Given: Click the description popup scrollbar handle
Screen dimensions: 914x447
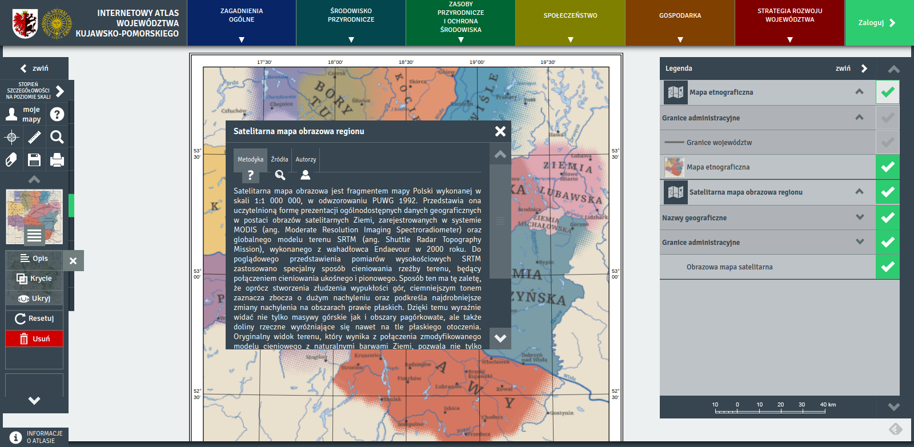Looking at the screenshot, I should pos(500,221).
